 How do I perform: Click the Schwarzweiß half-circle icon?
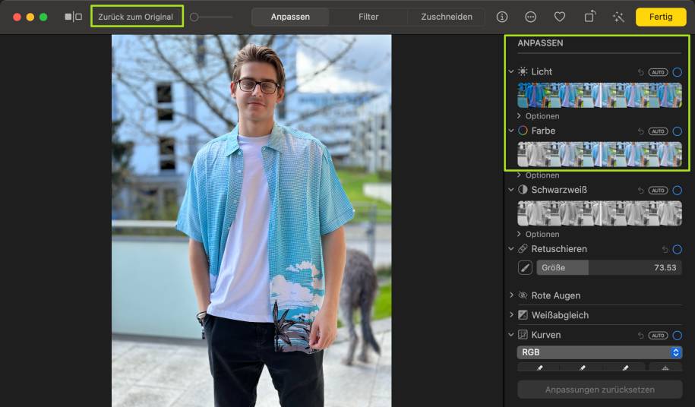tap(523, 190)
